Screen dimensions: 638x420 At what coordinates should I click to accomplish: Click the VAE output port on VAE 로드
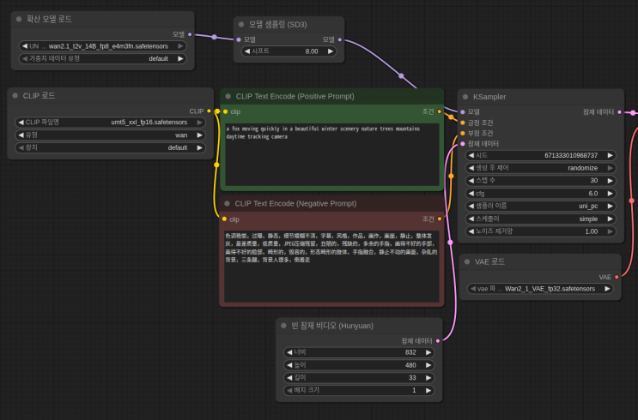pos(616,277)
